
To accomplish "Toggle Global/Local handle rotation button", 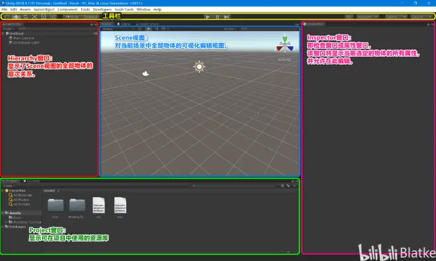I will pos(91,17).
